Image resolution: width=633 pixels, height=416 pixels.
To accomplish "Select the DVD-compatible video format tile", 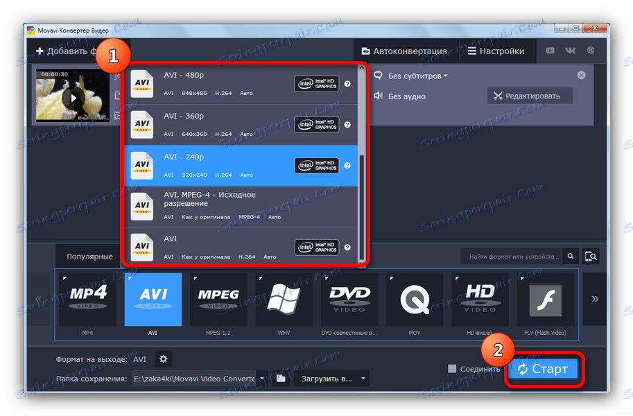I will (x=349, y=300).
